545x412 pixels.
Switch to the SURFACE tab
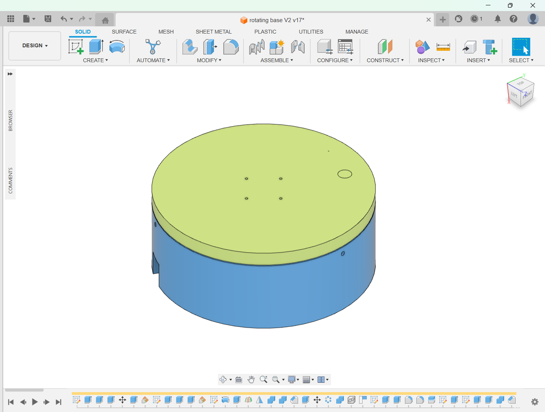124,32
